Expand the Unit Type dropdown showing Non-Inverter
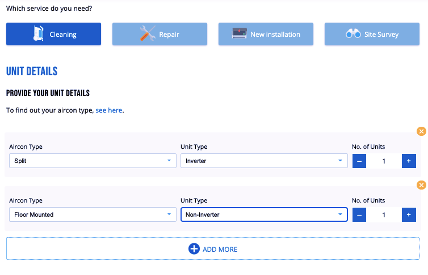428x275 pixels. tap(263, 214)
